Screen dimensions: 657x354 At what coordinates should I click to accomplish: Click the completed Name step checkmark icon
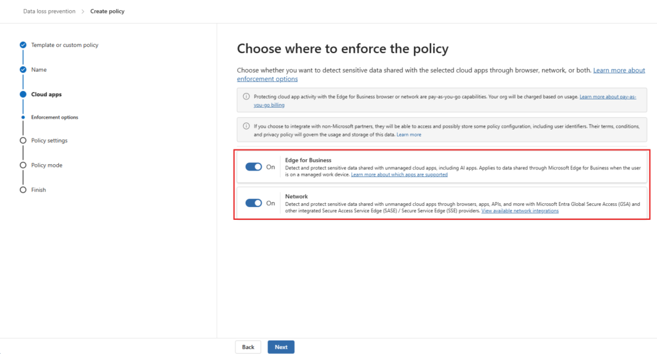click(23, 69)
